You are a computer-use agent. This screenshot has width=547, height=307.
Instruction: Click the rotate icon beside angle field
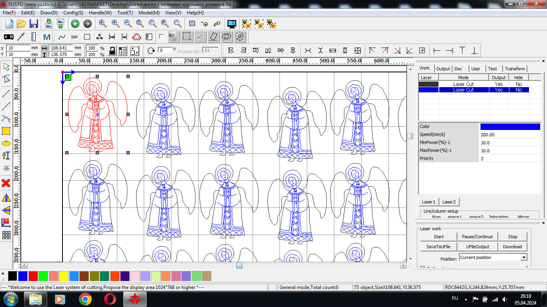point(151,51)
